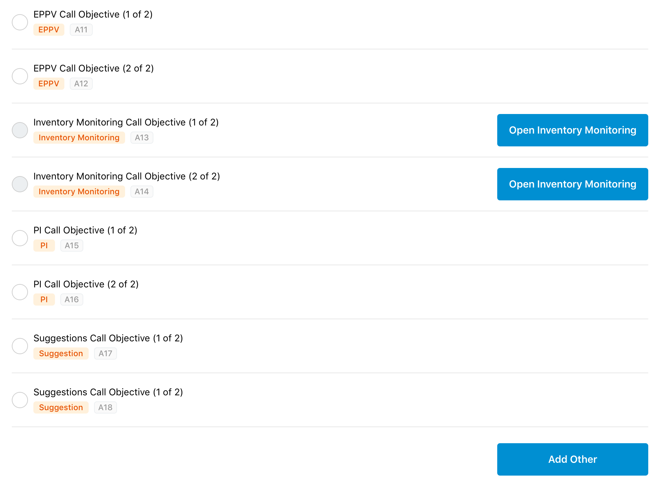Choose PI Call Objective (1 of 2) radio
Image resolution: width=656 pixels, height=482 pixels.
click(x=20, y=238)
